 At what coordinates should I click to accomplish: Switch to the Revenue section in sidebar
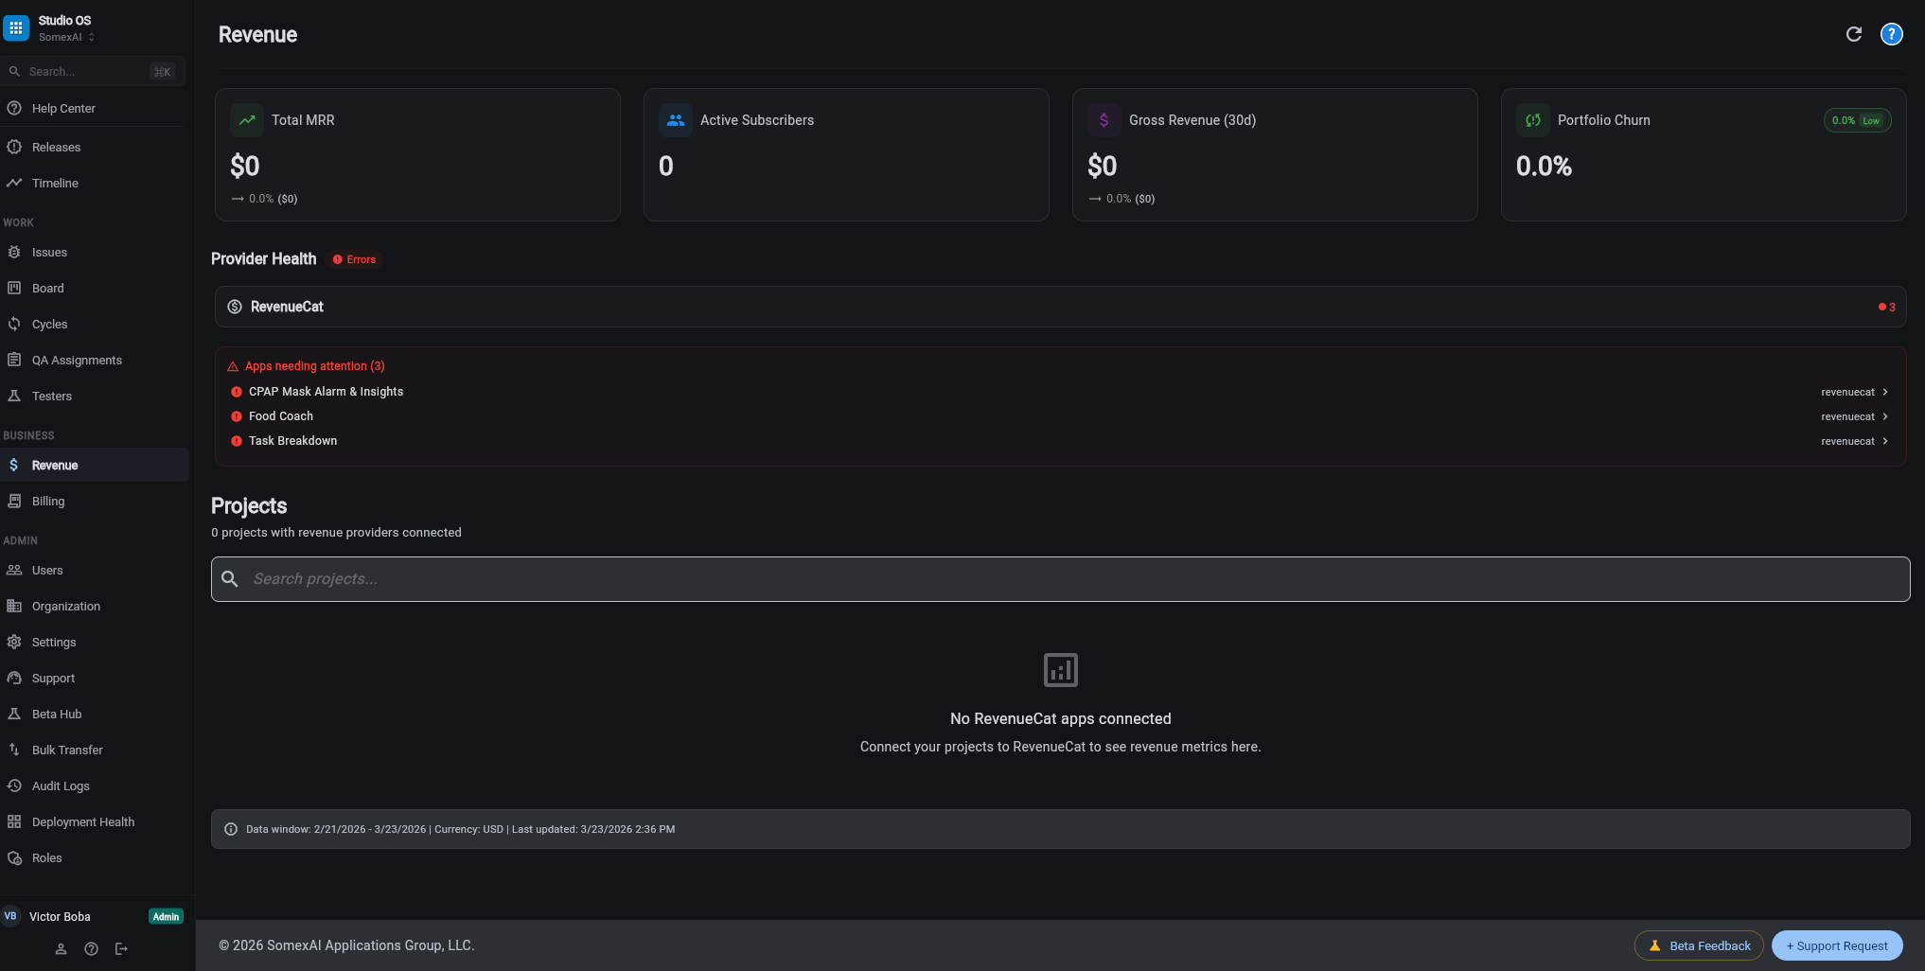(x=54, y=465)
